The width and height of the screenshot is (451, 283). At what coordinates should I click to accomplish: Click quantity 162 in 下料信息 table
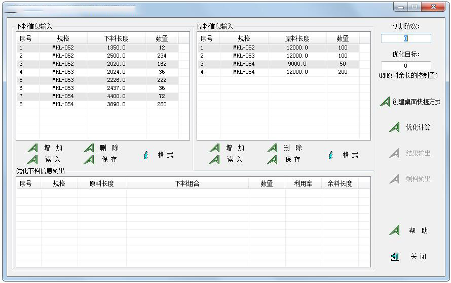[162, 64]
